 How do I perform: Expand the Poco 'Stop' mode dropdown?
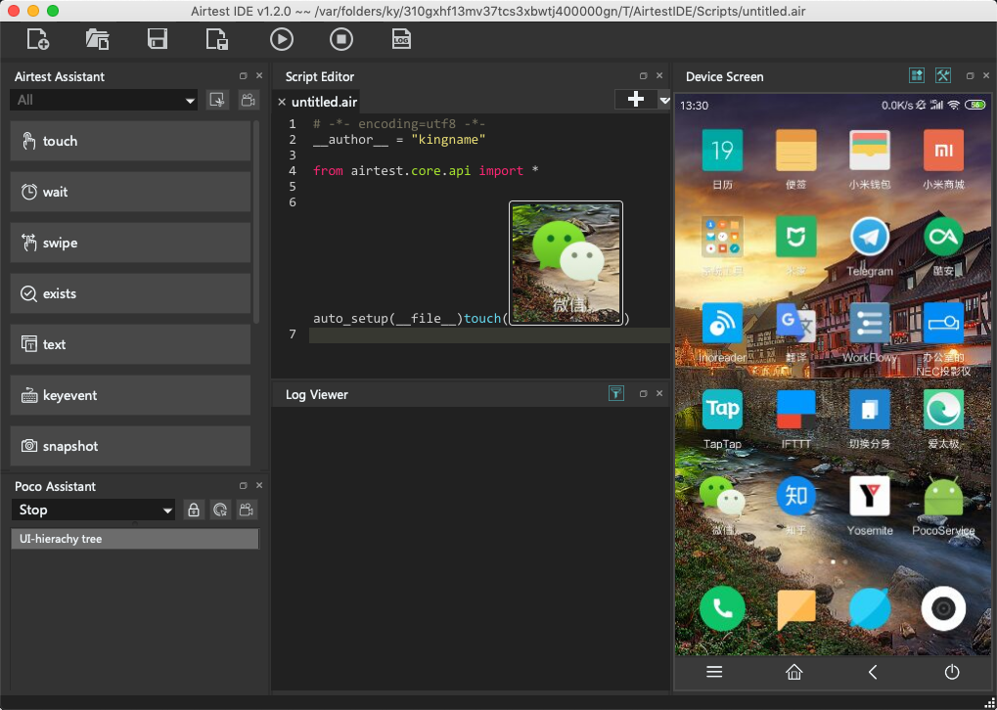coord(95,510)
